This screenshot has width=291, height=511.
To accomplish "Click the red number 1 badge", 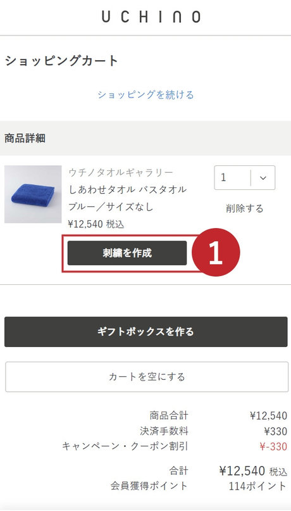I will 216,252.
